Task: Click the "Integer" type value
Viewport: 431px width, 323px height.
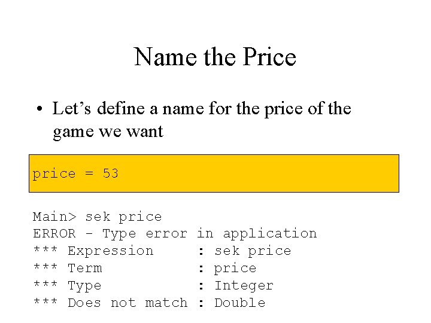Action: pyautogui.click(x=244, y=286)
